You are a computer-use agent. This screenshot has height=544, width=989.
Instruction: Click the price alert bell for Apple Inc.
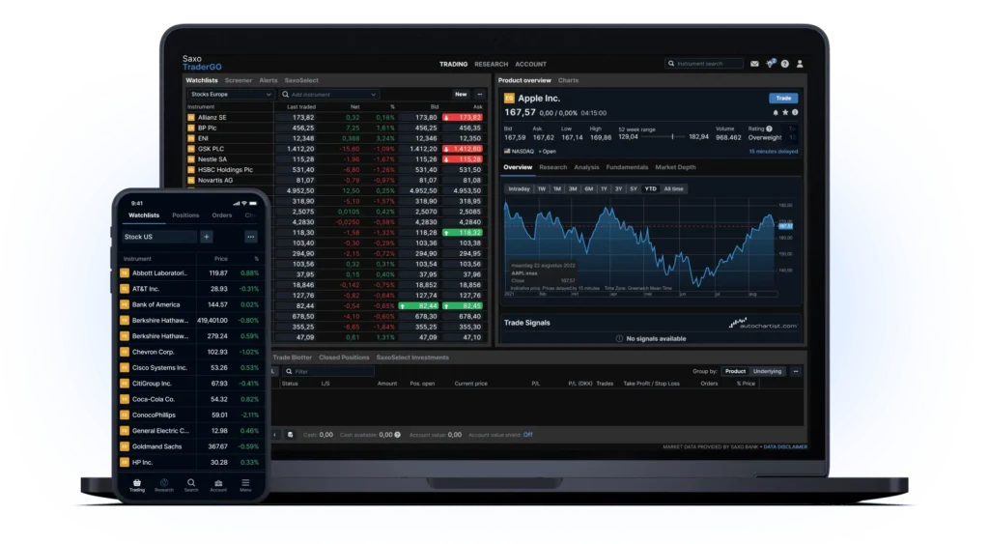pos(775,112)
